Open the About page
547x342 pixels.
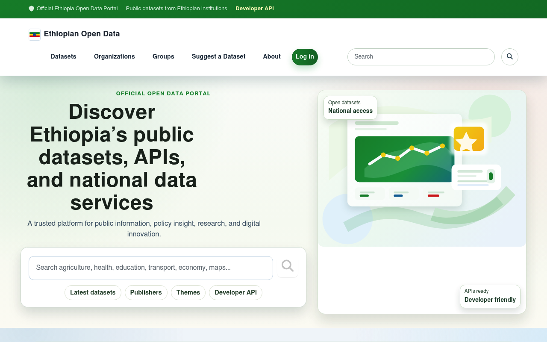pos(272,56)
